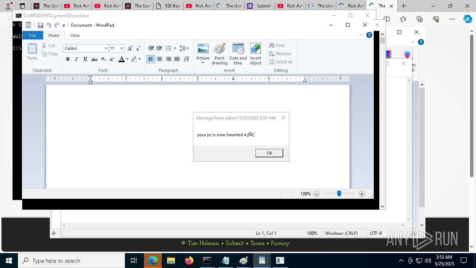The width and height of the screenshot is (476, 268).
Task: Click the WordPad zoom slider handle
Action: (339, 194)
